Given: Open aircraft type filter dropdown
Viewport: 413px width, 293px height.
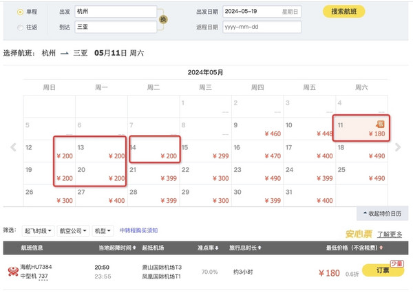Looking at the screenshot, I should pos(103,231).
